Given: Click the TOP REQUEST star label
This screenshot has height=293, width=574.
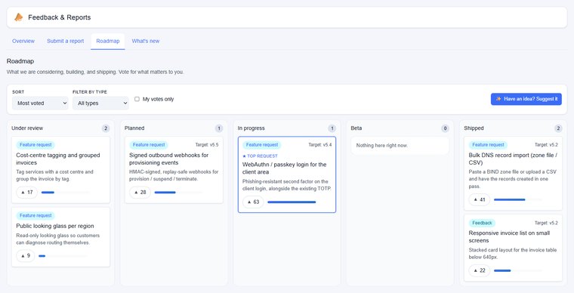Looking at the screenshot, I should (x=261, y=156).
